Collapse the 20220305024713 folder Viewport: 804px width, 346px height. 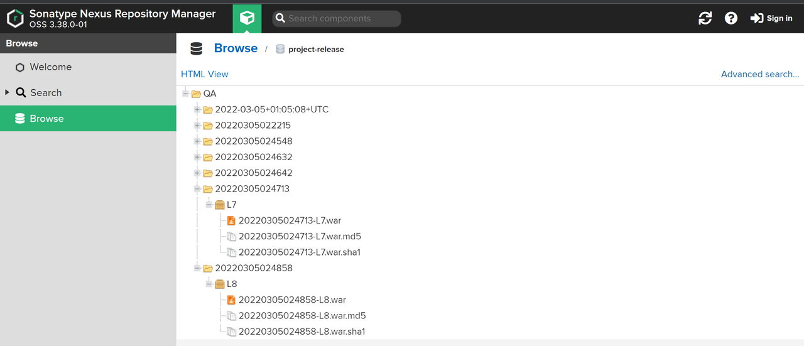point(197,188)
